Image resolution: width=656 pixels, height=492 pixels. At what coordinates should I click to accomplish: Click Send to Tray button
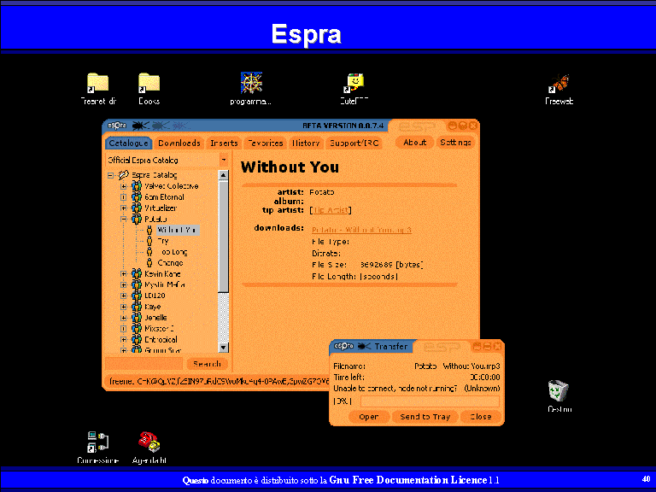pos(425,417)
